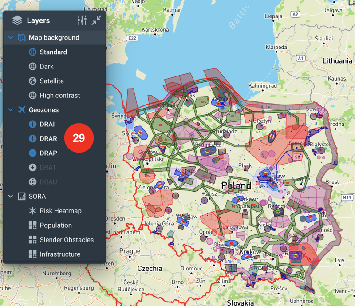Click the Map background map icon
The image size is (355, 306).
21,38
